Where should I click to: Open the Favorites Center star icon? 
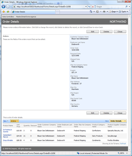pos(4,12)
